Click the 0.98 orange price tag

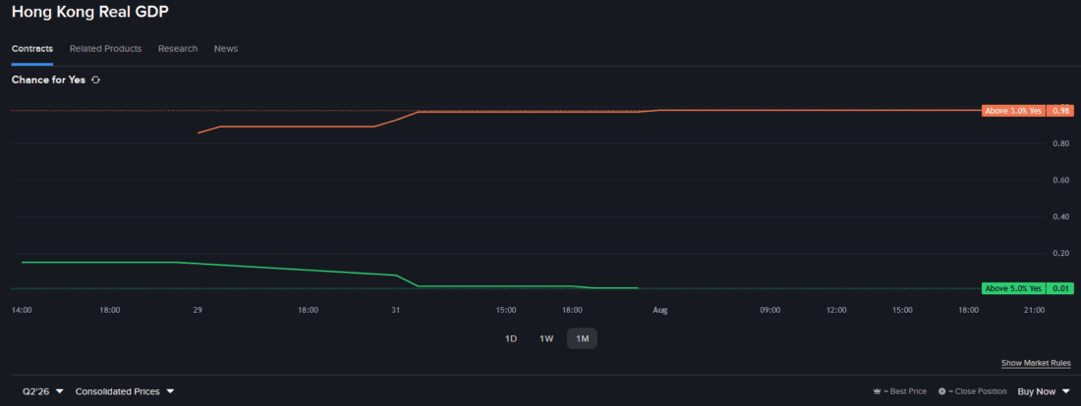(1060, 111)
